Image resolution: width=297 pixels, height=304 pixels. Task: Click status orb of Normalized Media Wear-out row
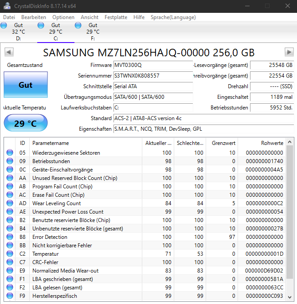coord(10,270)
